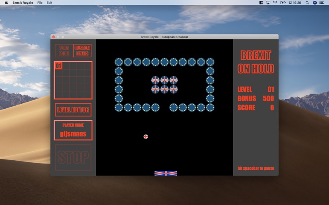
Task: Switch to Tour Mode
Action: tap(64, 50)
